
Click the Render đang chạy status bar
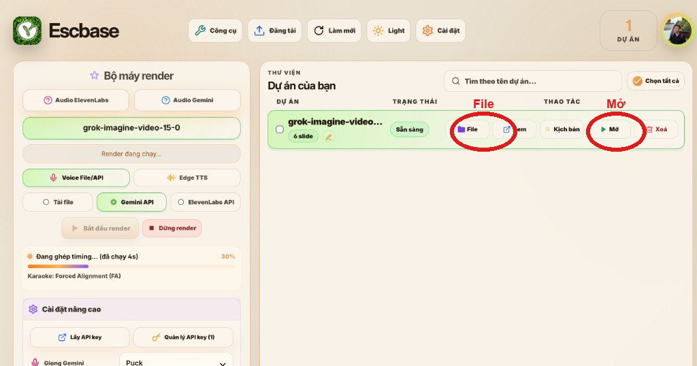click(x=131, y=154)
